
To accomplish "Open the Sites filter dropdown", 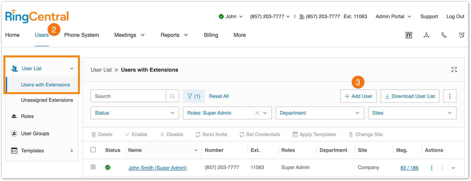I will click(x=412, y=113).
